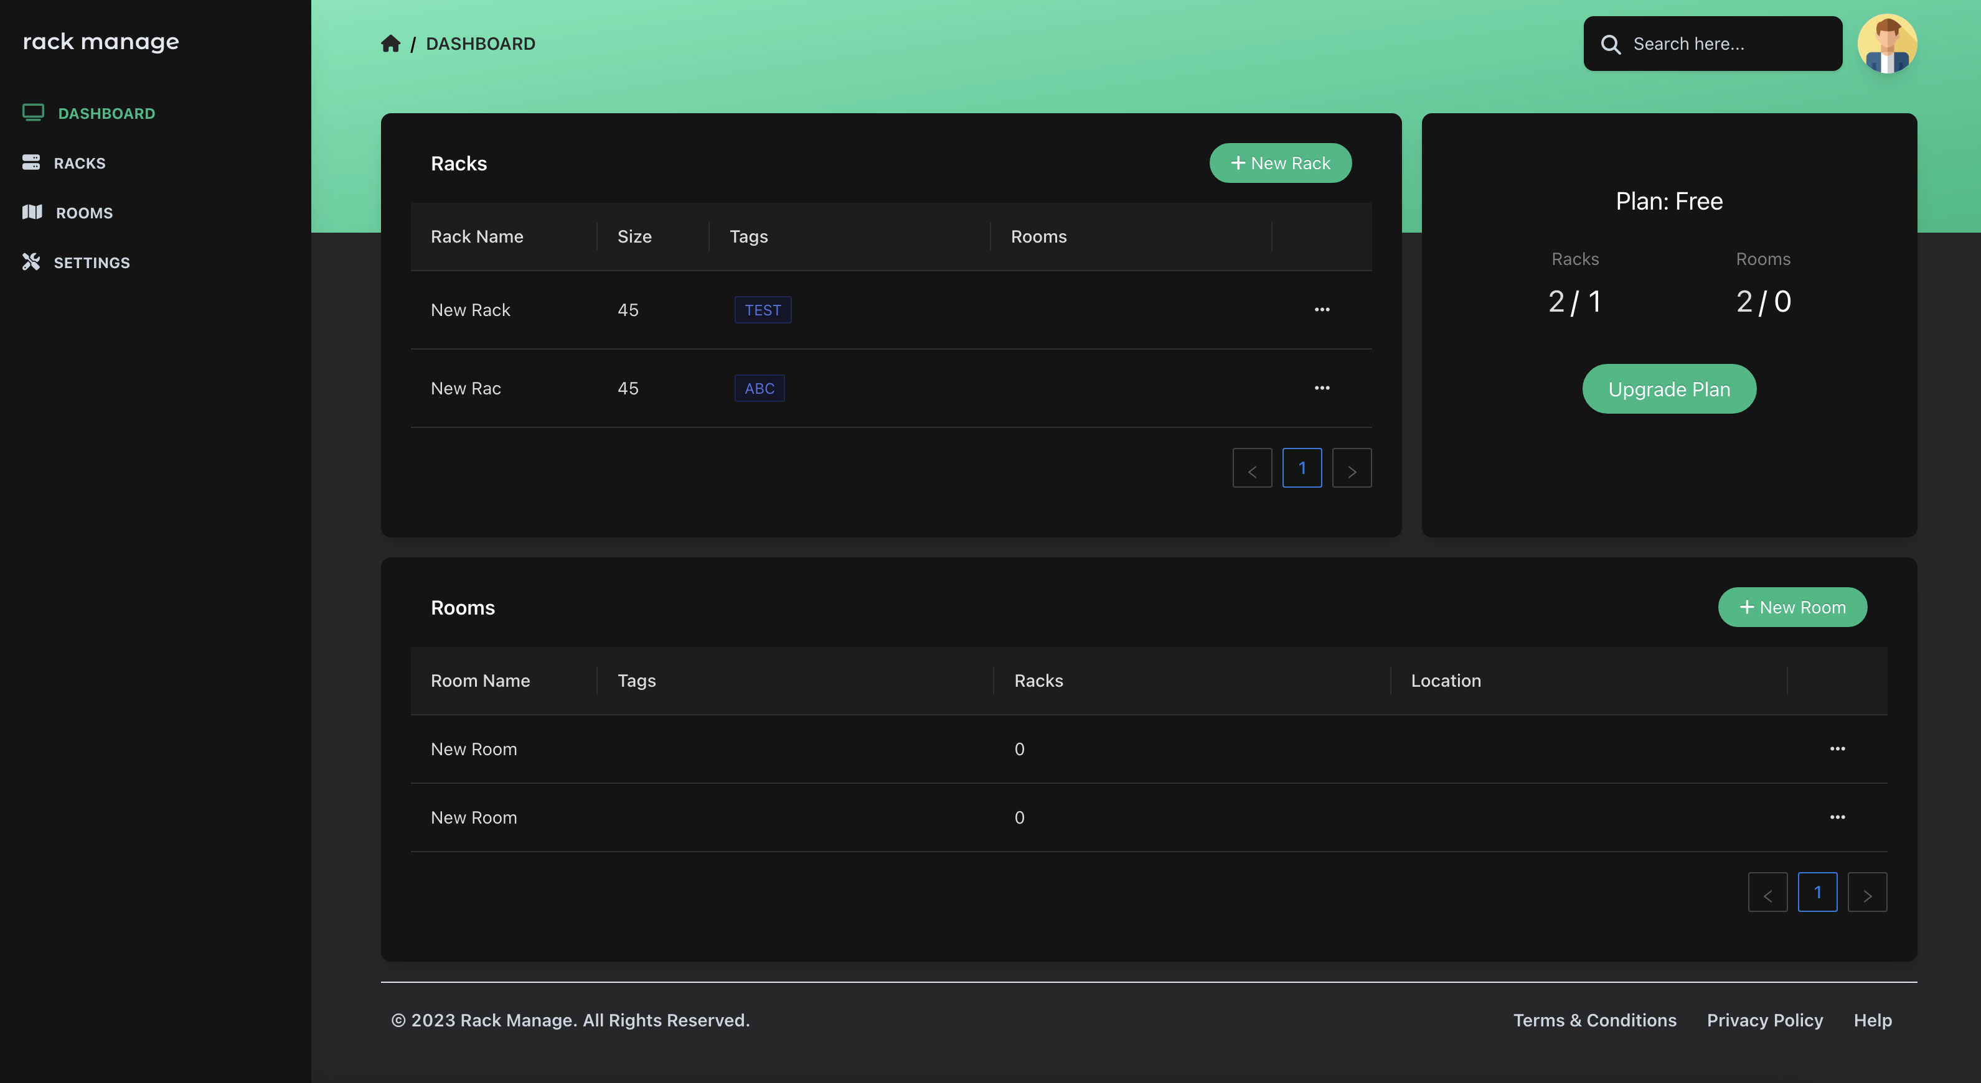Click the rack manage logo
The image size is (1981, 1083).
(101, 42)
